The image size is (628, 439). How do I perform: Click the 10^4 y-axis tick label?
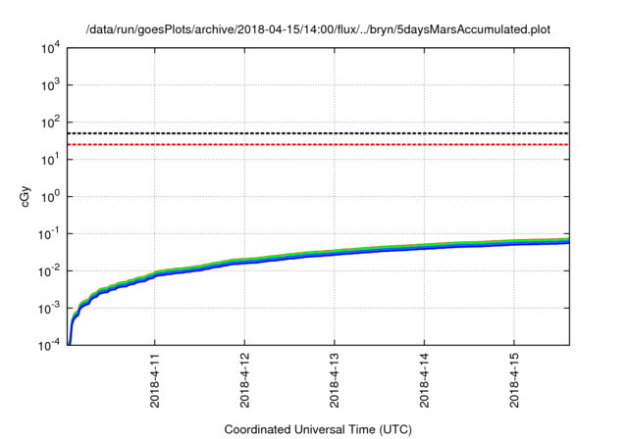[x=50, y=49]
